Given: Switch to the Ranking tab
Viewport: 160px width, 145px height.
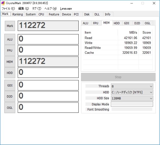Looking at the screenshot, I should tap(17, 14).
